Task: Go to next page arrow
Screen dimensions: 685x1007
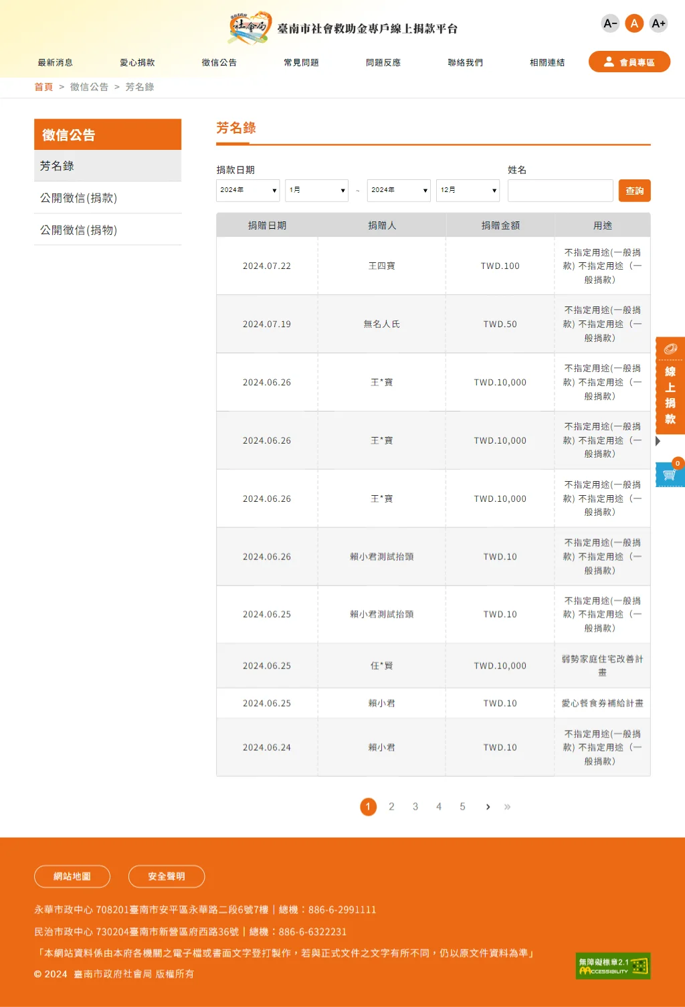Action: coord(488,807)
